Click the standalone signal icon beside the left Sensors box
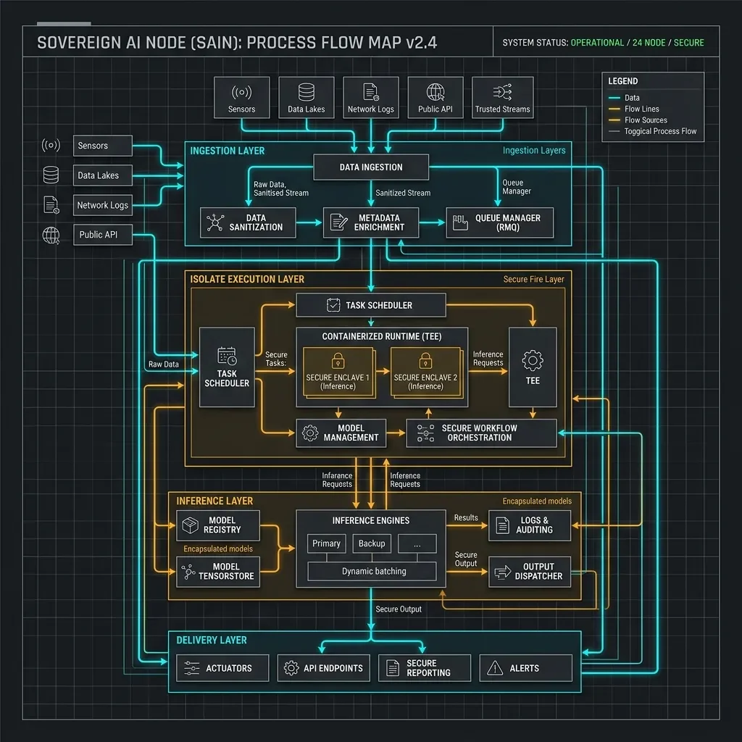Image resolution: width=742 pixels, height=742 pixels. 51,145
